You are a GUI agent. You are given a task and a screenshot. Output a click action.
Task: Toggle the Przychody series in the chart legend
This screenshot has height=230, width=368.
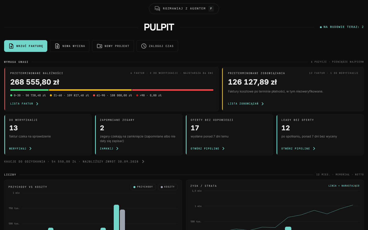(143, 187)
